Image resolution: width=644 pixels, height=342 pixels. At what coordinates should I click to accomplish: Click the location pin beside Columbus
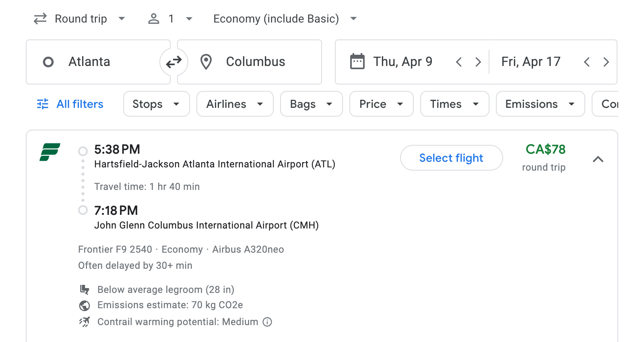pyautogui.click(x=206, y=62)
